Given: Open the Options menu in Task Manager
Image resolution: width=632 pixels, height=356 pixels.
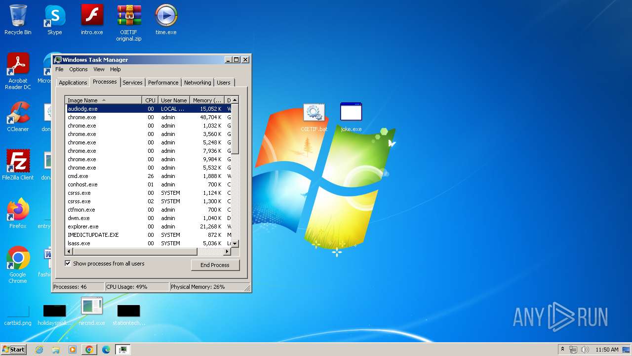Looking at the screenshot, I should 78,69.
